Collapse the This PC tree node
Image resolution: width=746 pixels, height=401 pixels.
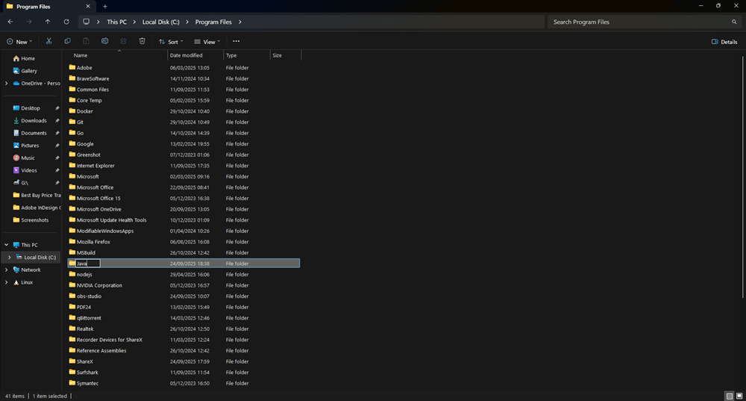point(7,245)
